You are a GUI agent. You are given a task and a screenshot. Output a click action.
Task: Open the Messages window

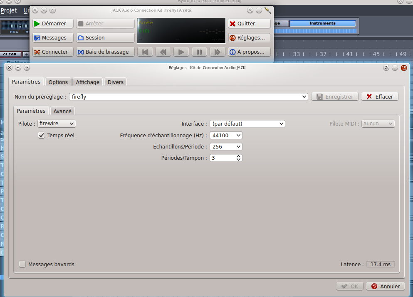[x=53, y=38]
